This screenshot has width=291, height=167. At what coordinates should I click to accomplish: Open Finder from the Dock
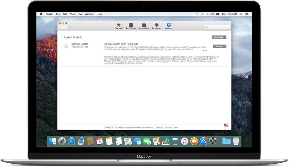(x=53, y=141)
